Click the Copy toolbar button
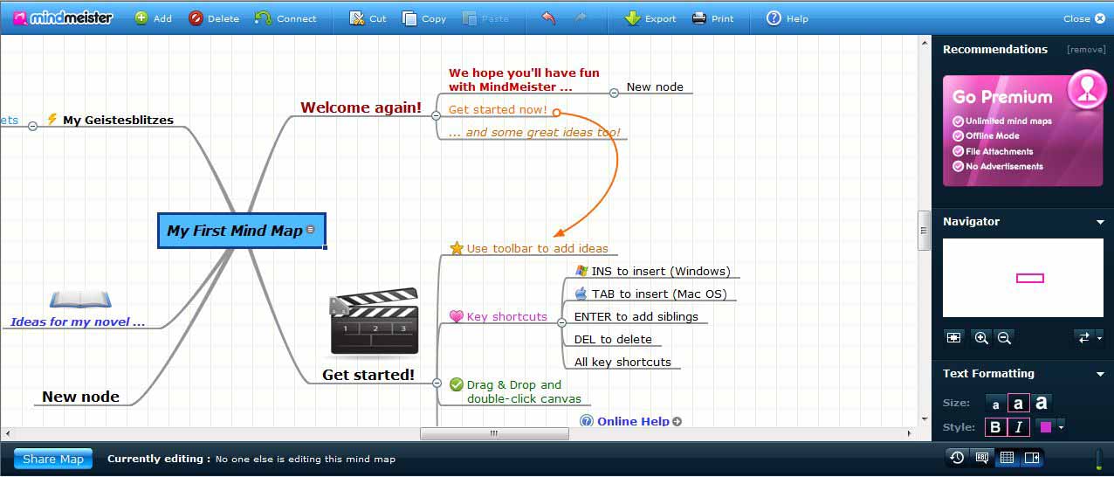 (x=424, y=18)
